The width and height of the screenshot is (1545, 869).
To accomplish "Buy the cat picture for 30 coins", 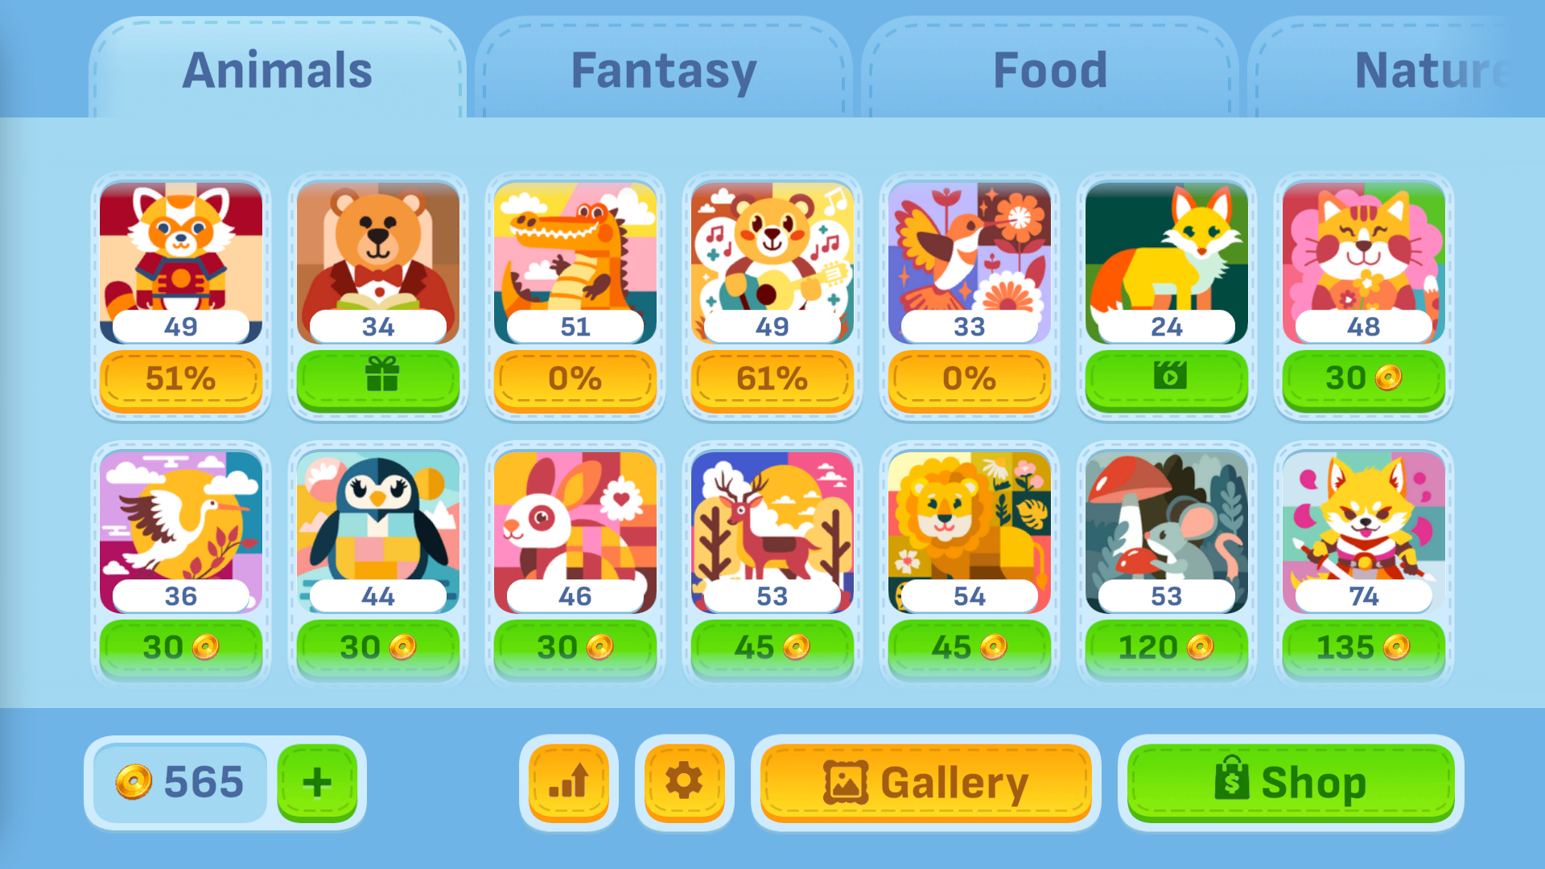I will coord(1364,379).
